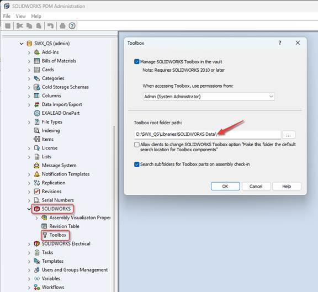Select the EXALEAD OnePart icon
This screenshot has height=292, width=318.
[36, 113]
